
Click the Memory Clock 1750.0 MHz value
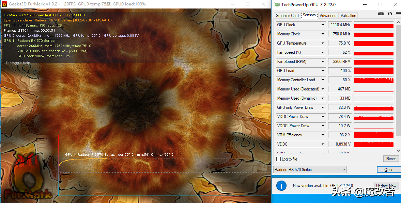pyautogui.click(x=340, y=34)
